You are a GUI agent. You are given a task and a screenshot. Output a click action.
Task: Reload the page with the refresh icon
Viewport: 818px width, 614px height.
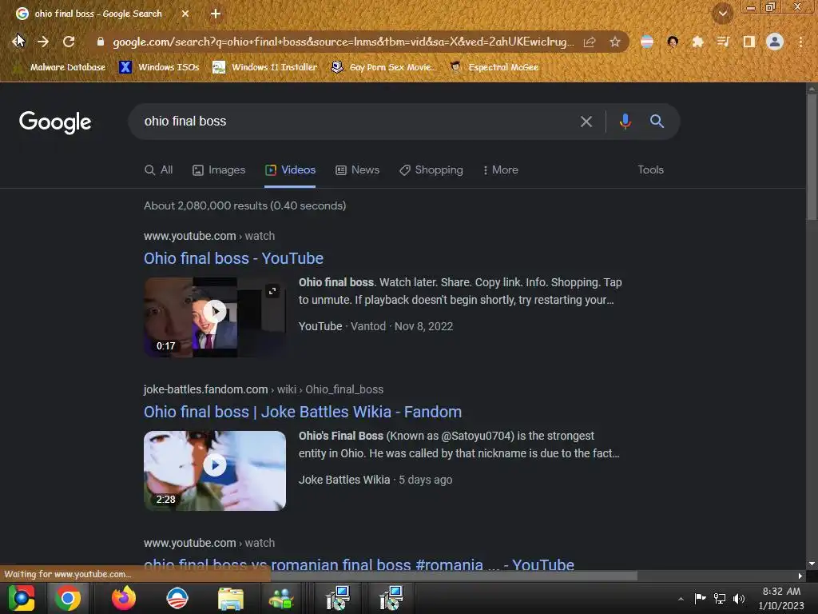69,42
